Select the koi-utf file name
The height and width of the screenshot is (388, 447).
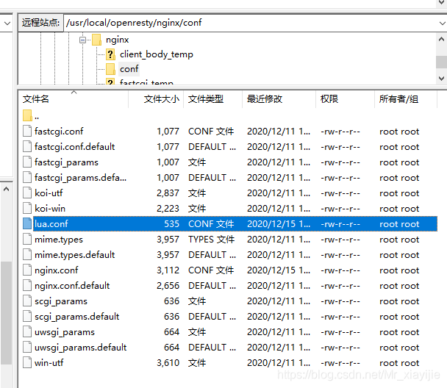click(x=49, y=193)
